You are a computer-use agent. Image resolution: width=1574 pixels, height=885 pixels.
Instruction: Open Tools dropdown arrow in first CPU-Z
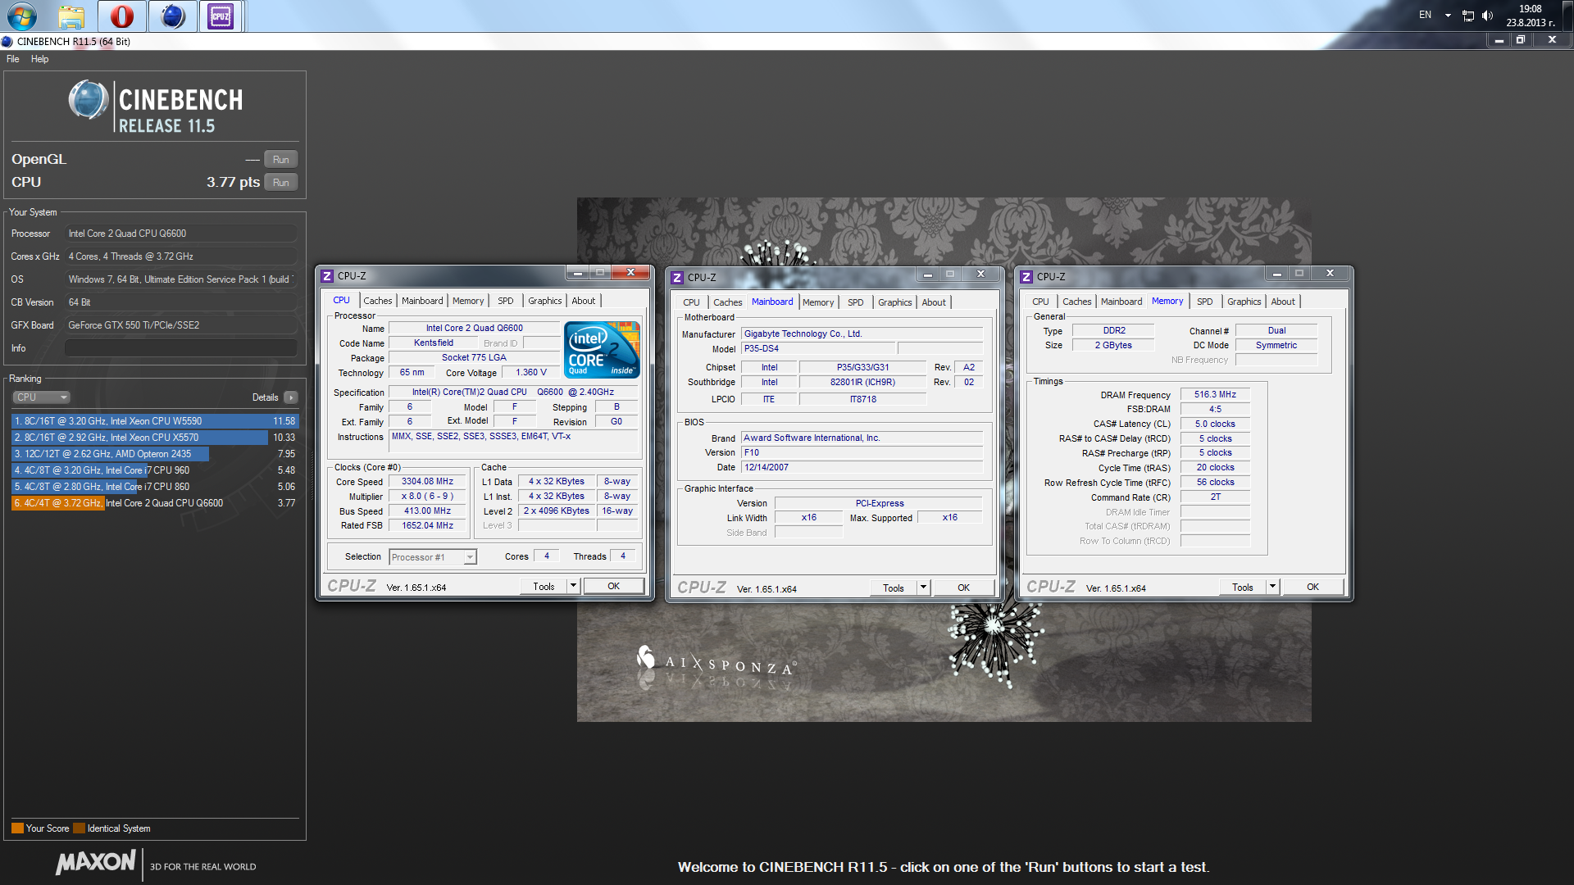pyautogui.click(x=573, y=587)
